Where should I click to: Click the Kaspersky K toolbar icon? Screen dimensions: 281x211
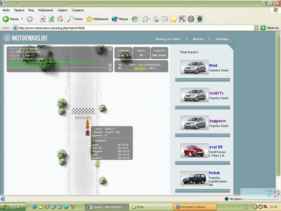click(x=182, y=19)
